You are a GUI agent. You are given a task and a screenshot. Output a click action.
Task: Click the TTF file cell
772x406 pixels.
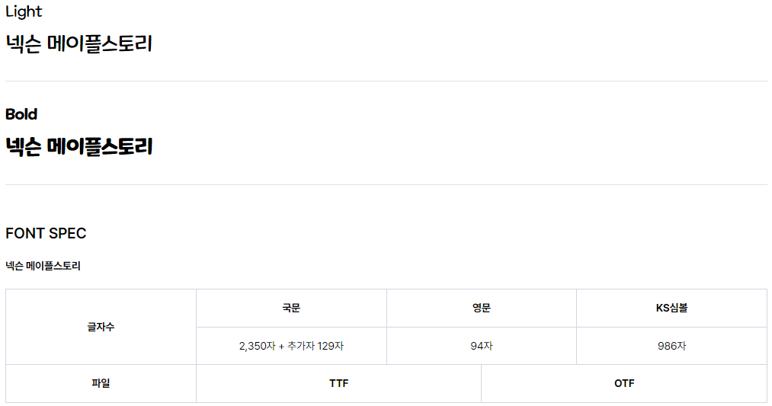[338, 383]
